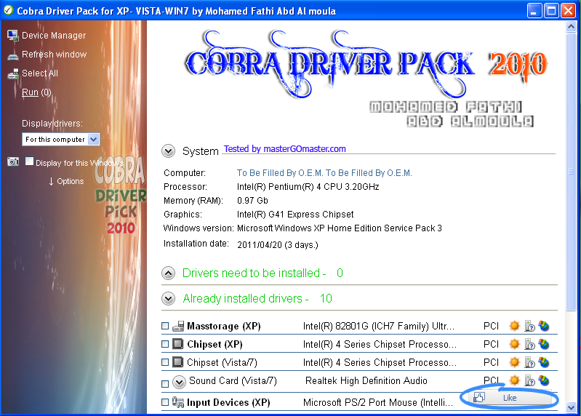581x416 pixels.
Task: Select Intel(R) G41 Express Chipset text
Action: coord(295,215)
